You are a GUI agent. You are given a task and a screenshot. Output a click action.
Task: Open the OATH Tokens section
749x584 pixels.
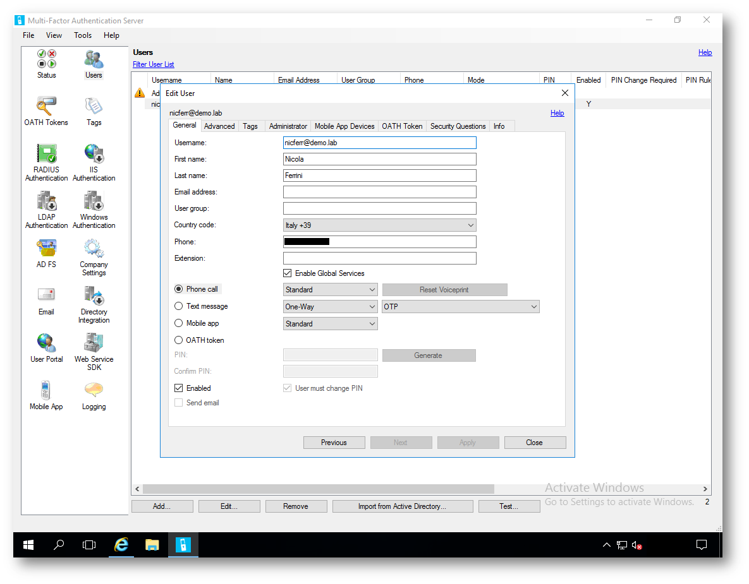[x=46, y=111]
